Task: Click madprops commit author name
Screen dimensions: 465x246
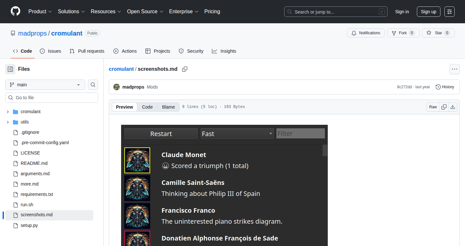Action: pyautogui.click(x=133, y=87)
